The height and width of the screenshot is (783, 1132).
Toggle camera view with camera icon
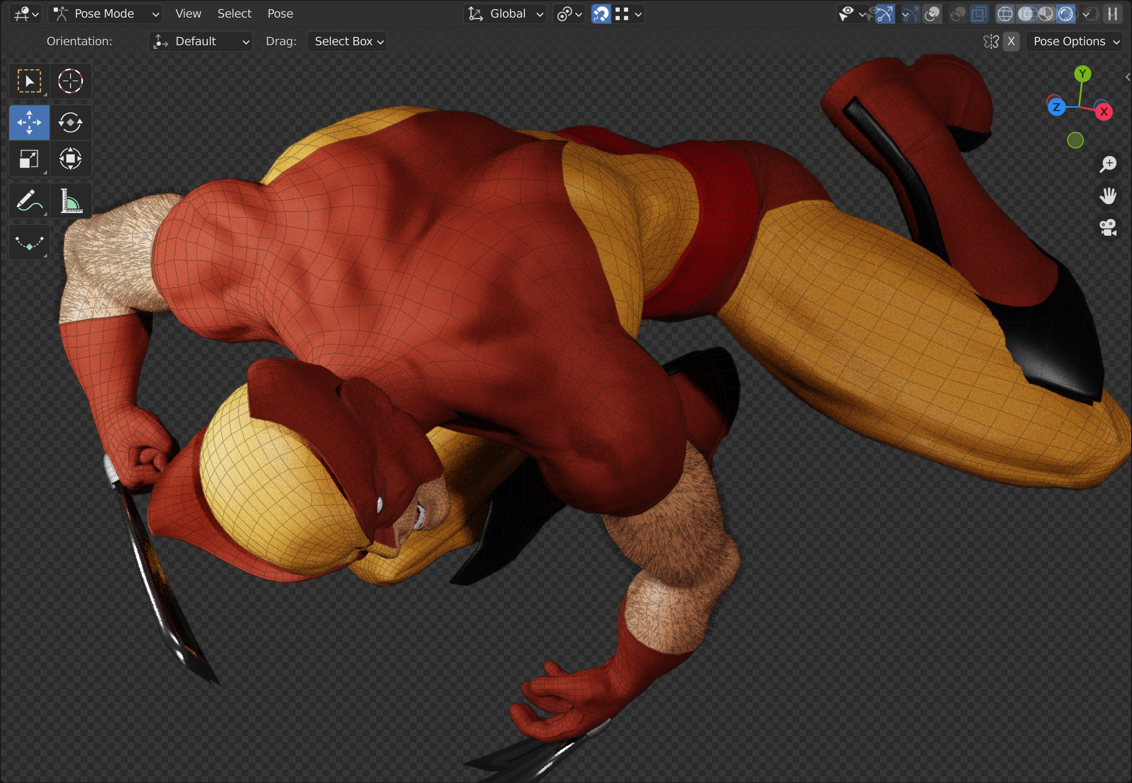tap(1108, 227)
